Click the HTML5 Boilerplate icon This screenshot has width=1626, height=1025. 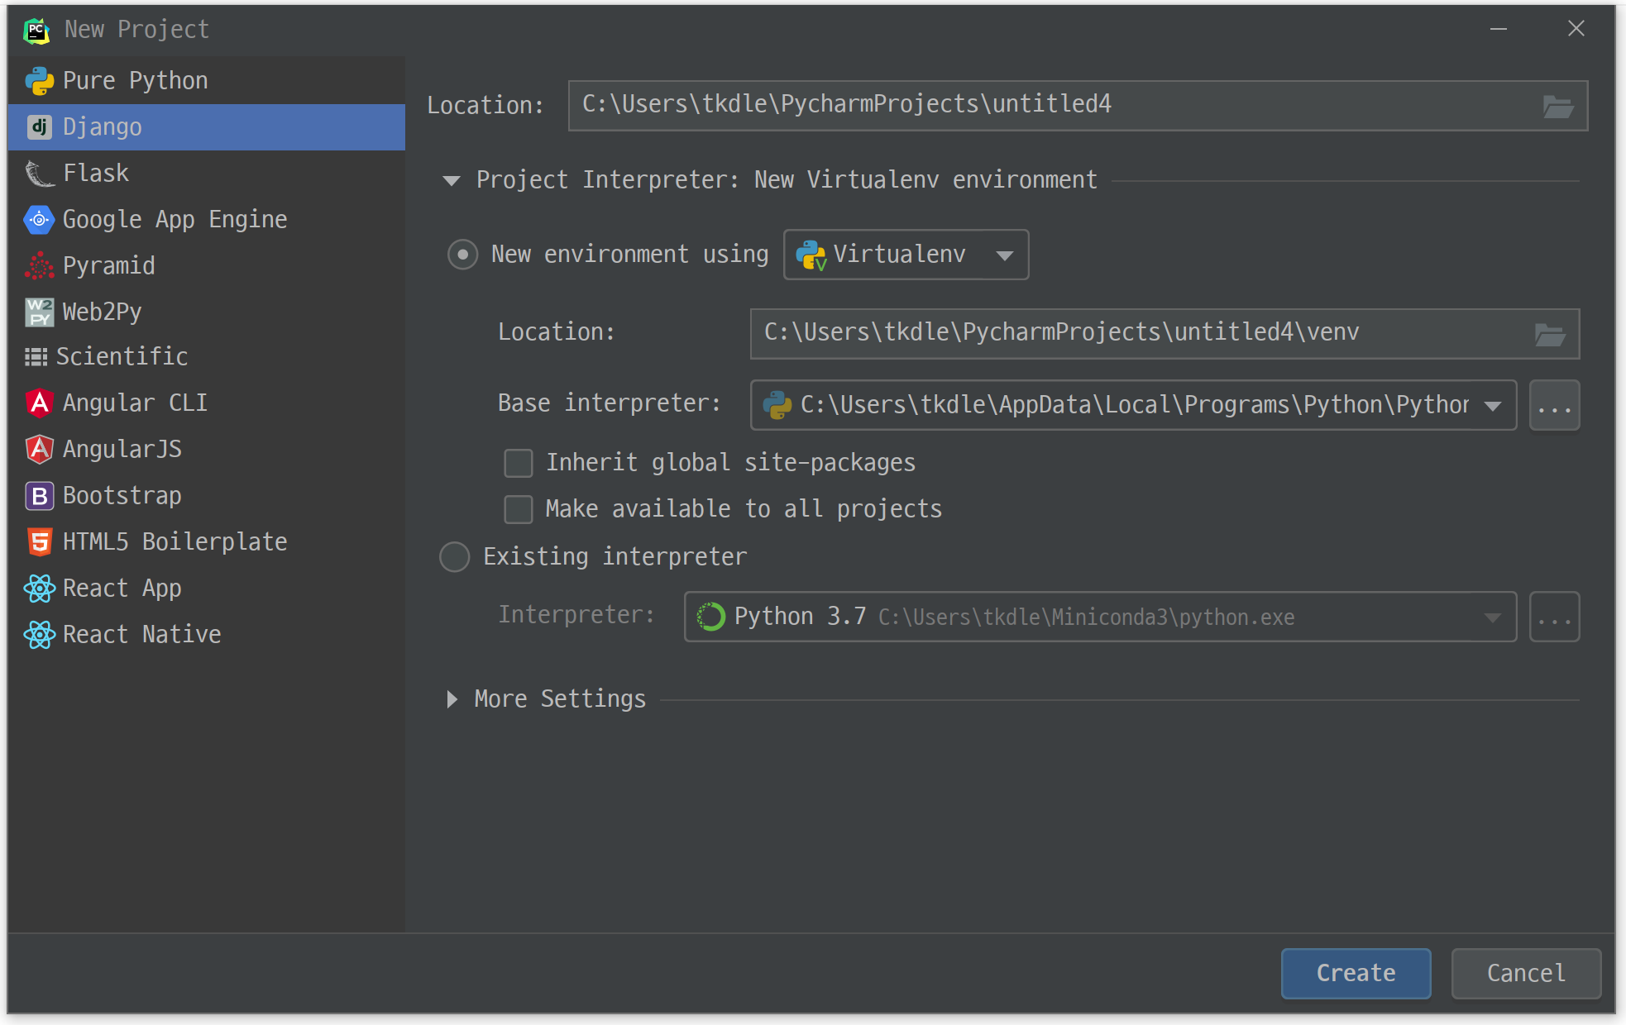point(39,542)
